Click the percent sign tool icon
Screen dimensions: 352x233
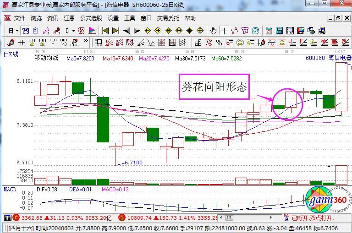[x=219, y=43]
